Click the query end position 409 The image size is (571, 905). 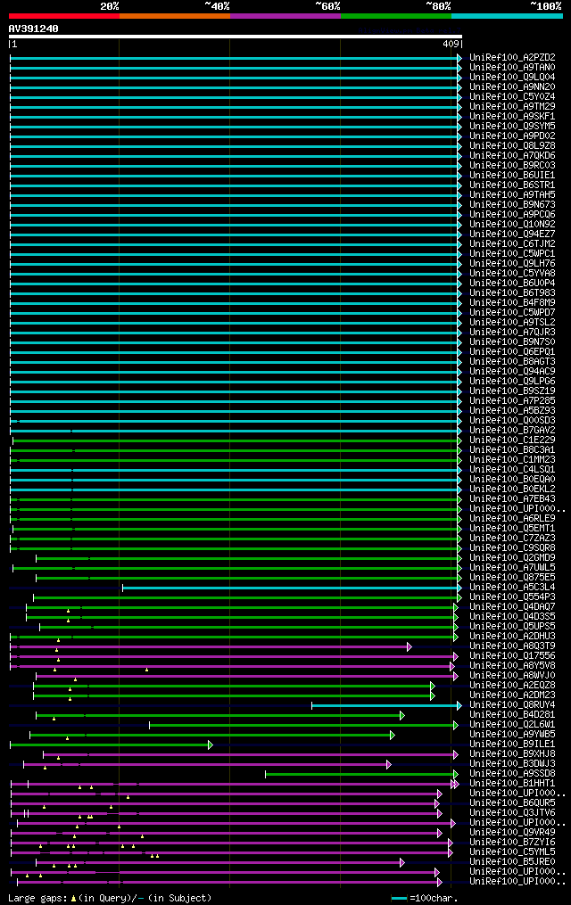point(451,44)
